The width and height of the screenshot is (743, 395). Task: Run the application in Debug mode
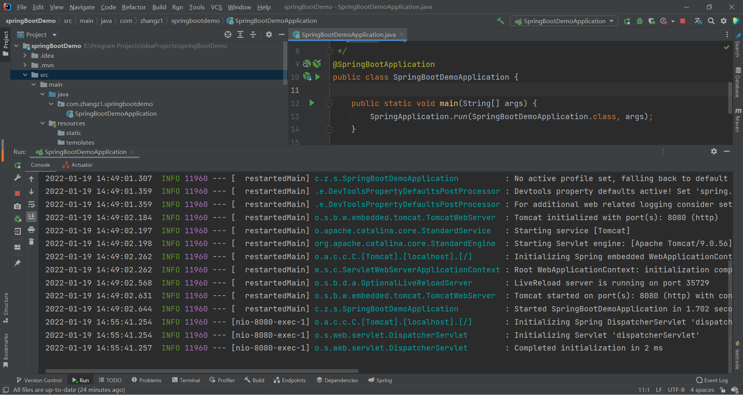(x=639, y=21)
